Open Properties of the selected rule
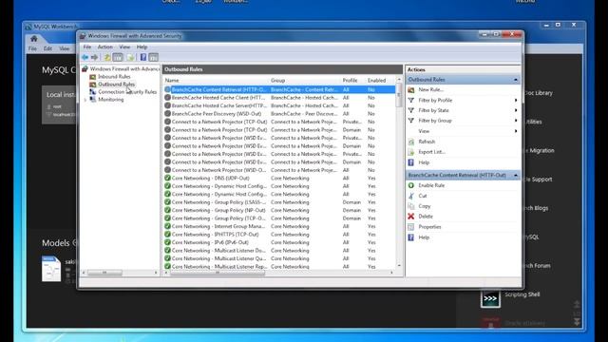This screenshot has height=342, width=608. [429, 227]
